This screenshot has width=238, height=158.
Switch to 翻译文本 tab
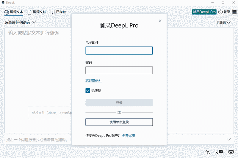14,12
